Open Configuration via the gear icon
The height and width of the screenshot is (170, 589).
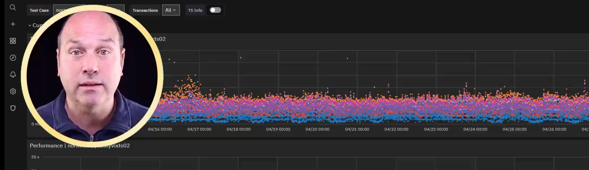click(13, 91)
